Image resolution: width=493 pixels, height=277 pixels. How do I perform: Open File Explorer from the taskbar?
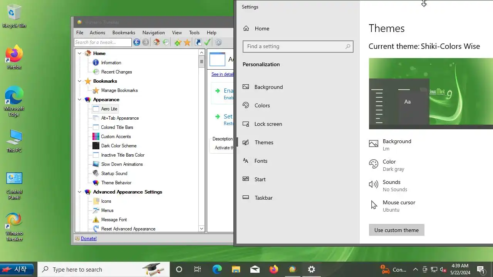click(236, 269)
